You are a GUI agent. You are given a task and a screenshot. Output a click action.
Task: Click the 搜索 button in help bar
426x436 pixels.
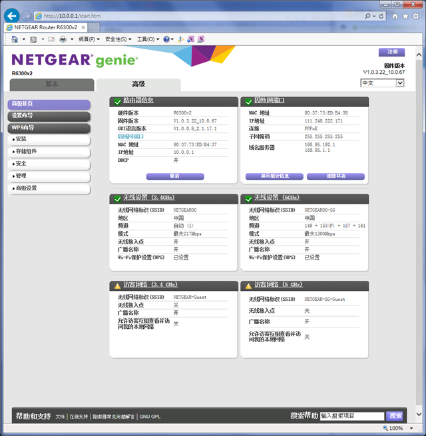point(395,416)
